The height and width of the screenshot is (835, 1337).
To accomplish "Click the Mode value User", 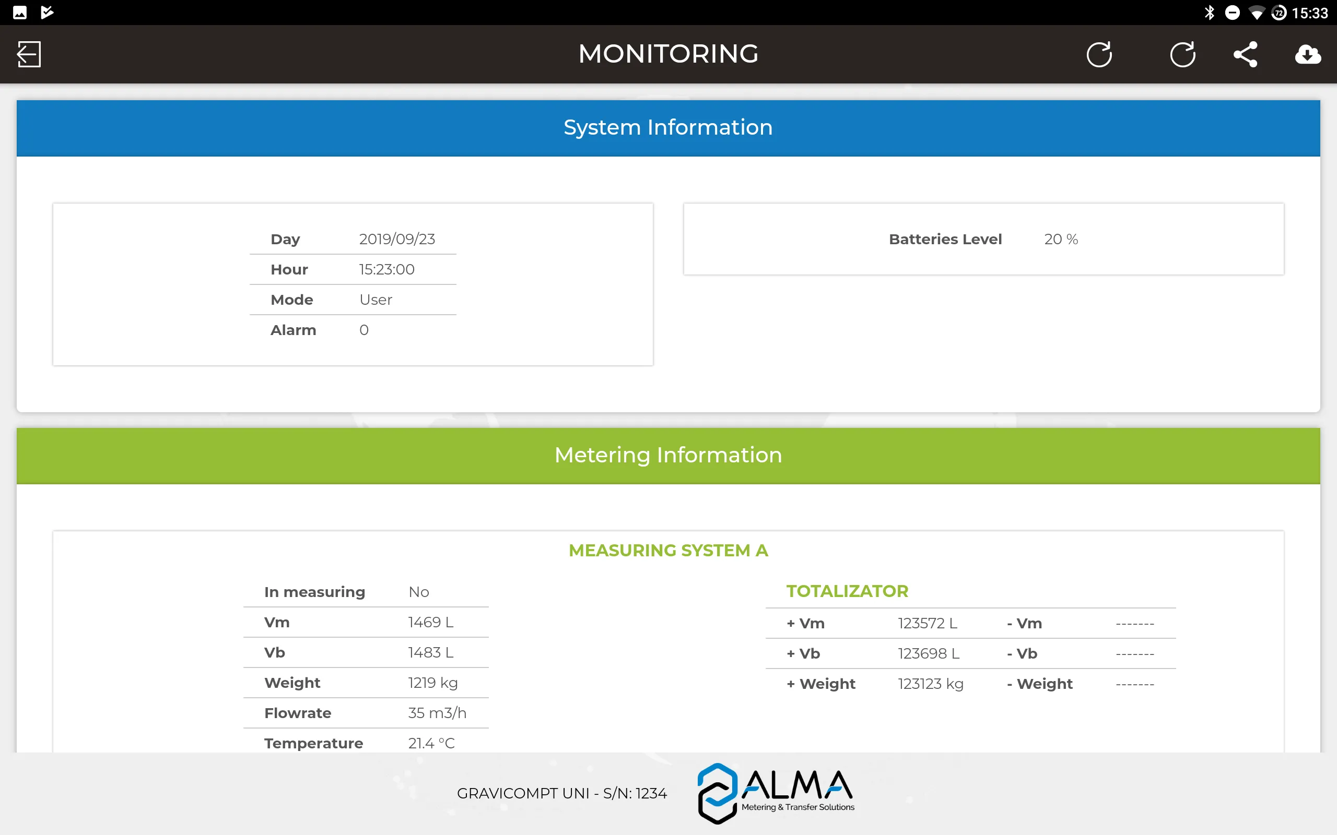I will pyautogui.click(x=376, y=300).
